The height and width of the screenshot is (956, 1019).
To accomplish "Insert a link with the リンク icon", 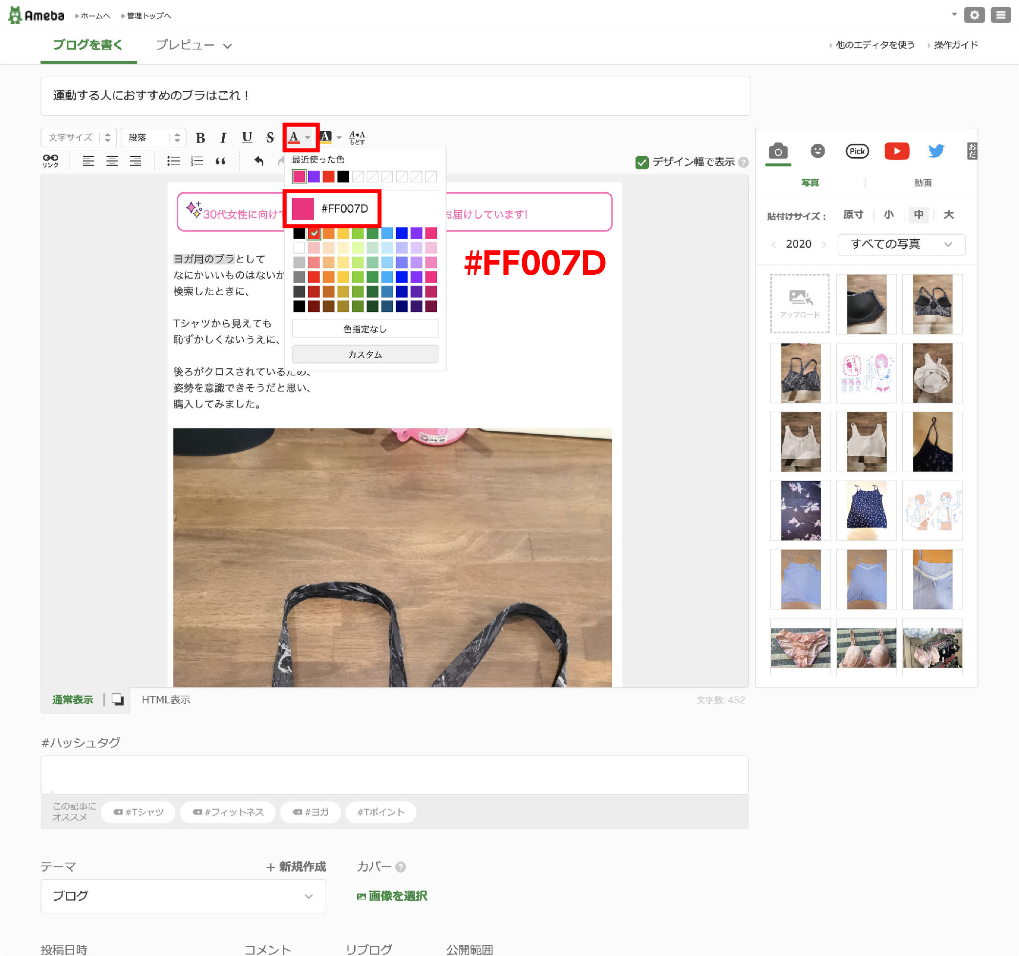I will tap(50, 161).
